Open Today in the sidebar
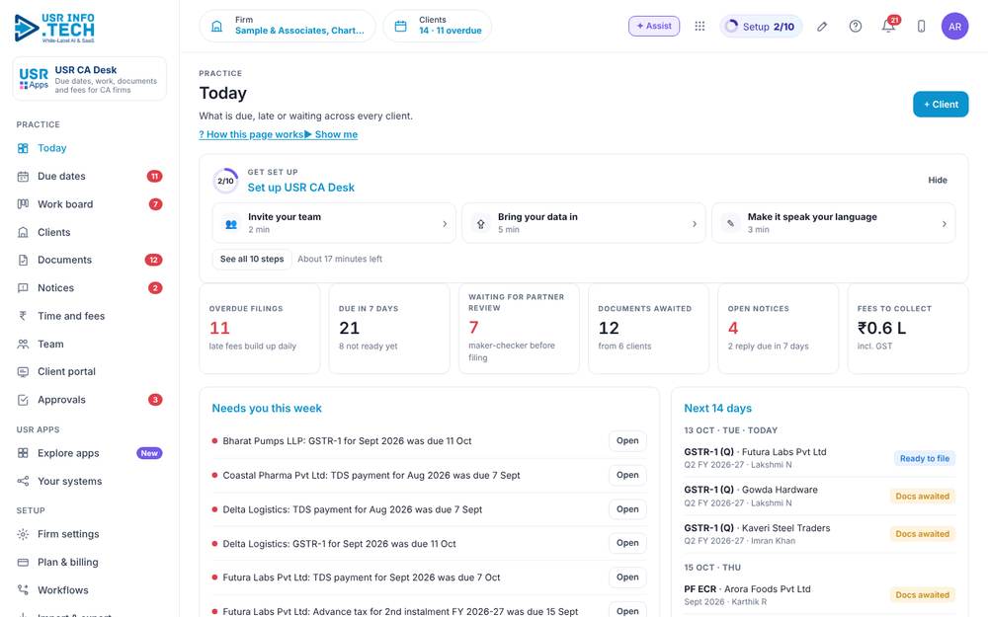This screenshot has height=617, width=988. 90,148
